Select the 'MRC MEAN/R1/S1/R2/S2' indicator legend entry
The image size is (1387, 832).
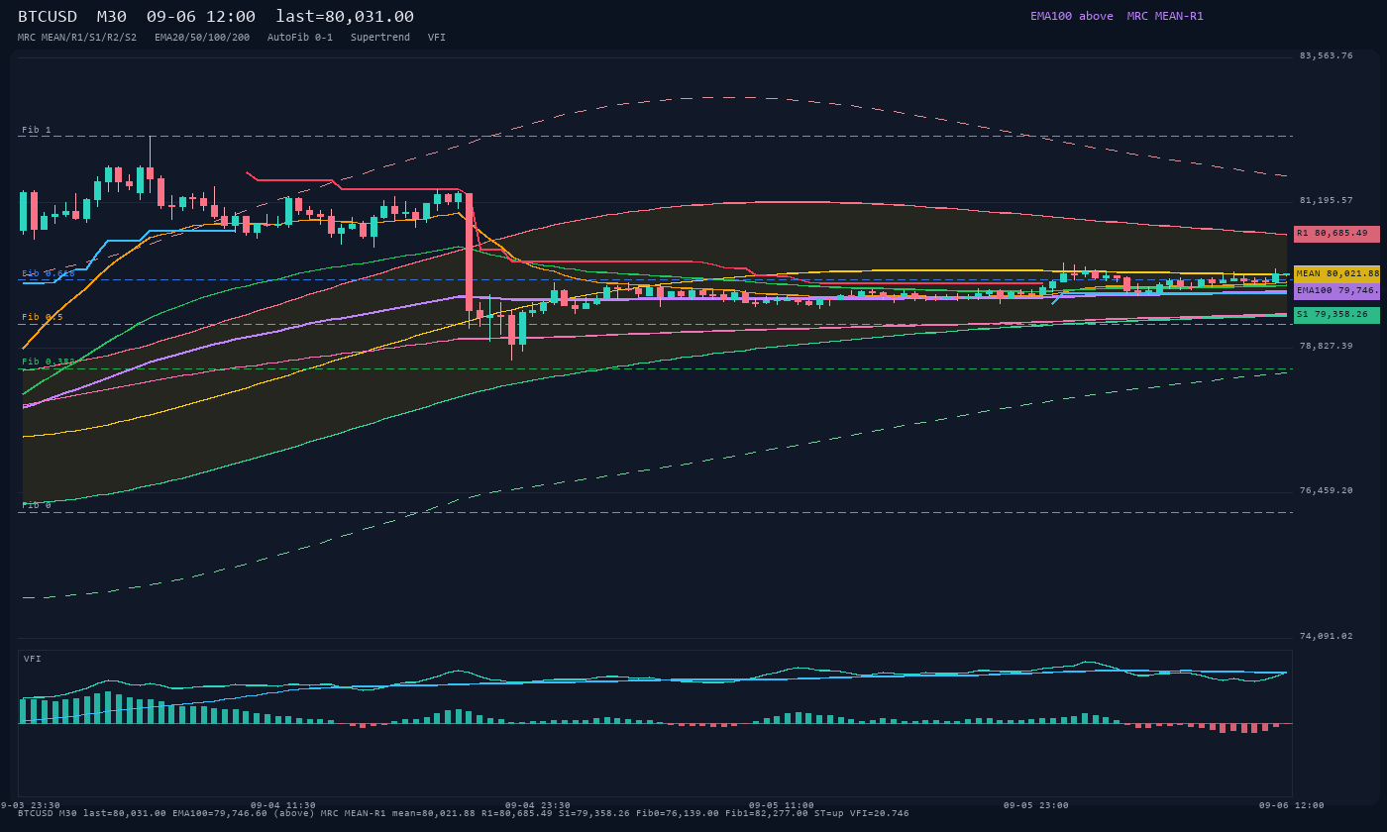[77, 38]
